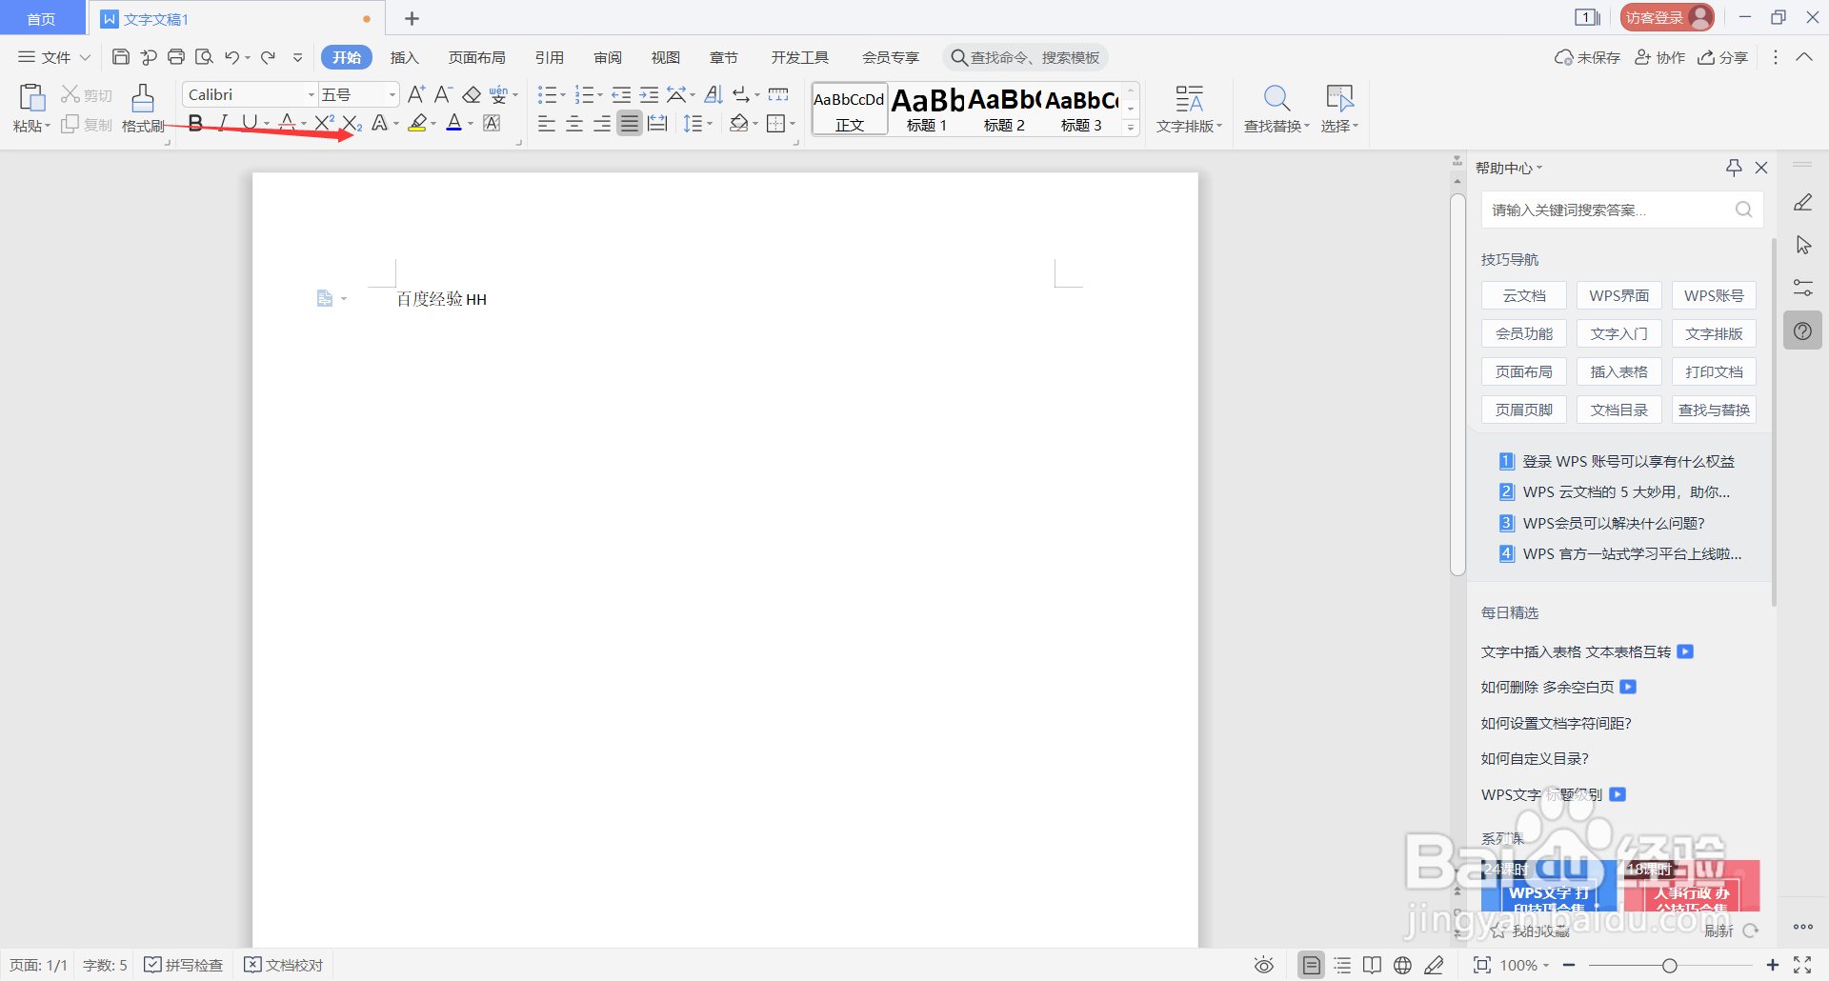Click the 插入表格 help topic button
The width and height of the screenshot is (1829, 981).
1619,371
